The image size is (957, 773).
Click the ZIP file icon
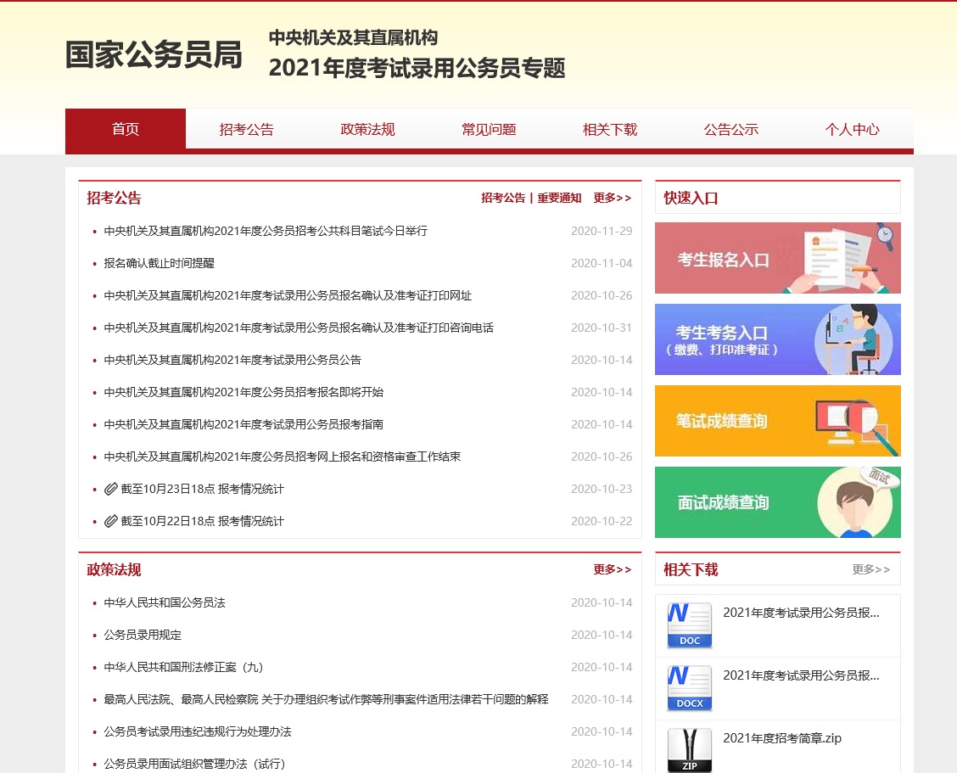pos(689,750)
